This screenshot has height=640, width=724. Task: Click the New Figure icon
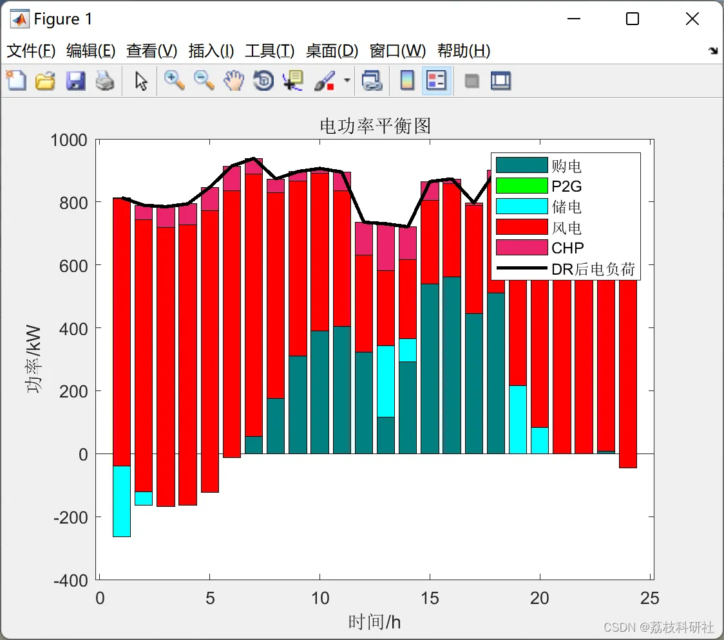click(x=16, y=80)
